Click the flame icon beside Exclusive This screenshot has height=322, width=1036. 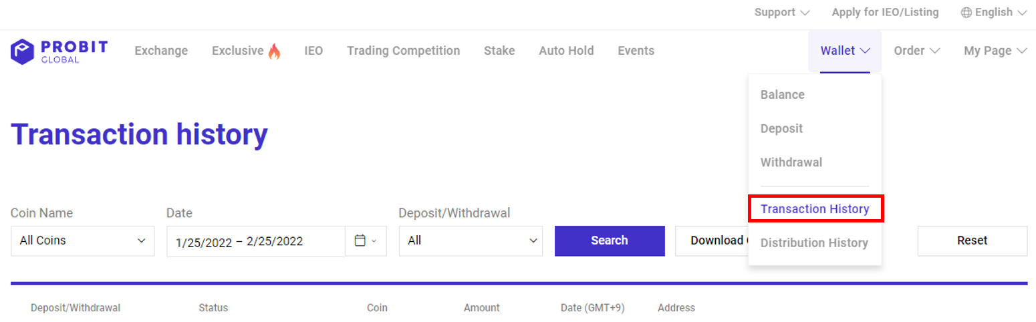point(274,51)
